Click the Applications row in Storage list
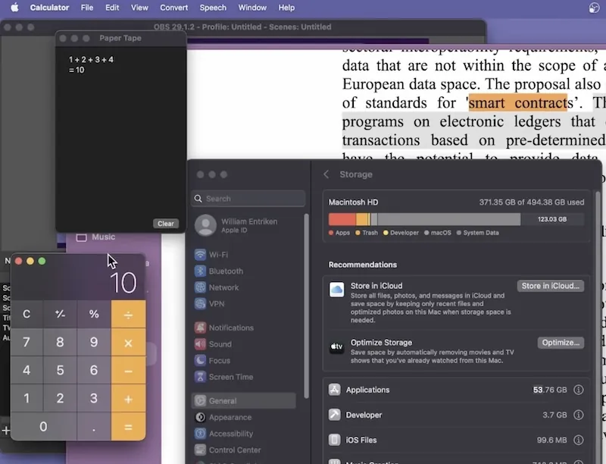This screenshot has height=464, width=606. 456,390
